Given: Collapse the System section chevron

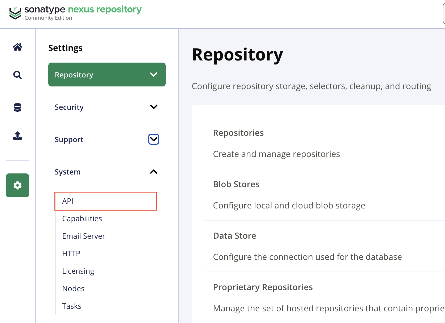Looking at the screenshot, I should (x=154, y=172).
